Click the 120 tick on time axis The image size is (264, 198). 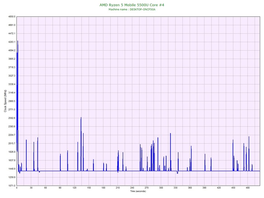(74, 188)
